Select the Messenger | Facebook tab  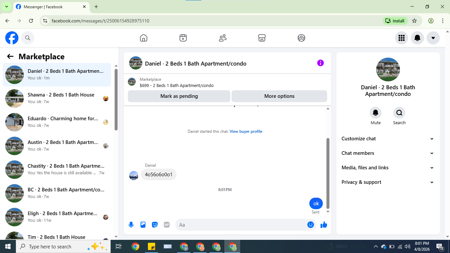point(51,7)
